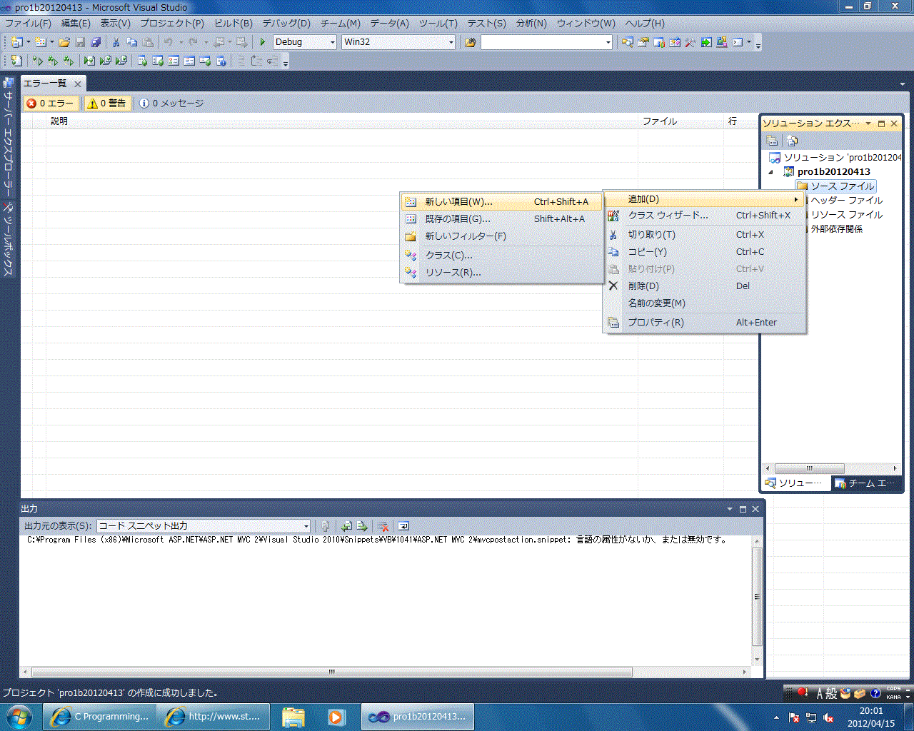Open the サーバー エクスプローラー side tab
Screen dimensions: 914x731
(8, 137)
